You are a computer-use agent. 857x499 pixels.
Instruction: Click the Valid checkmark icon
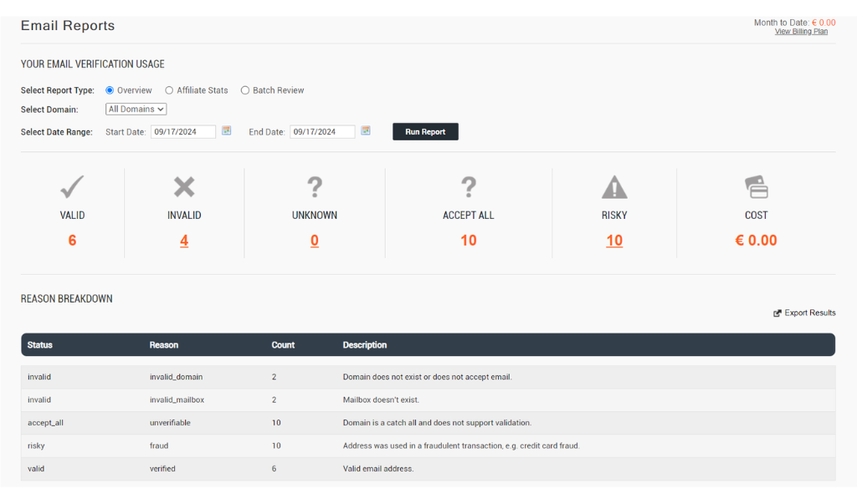coord(72,186)
